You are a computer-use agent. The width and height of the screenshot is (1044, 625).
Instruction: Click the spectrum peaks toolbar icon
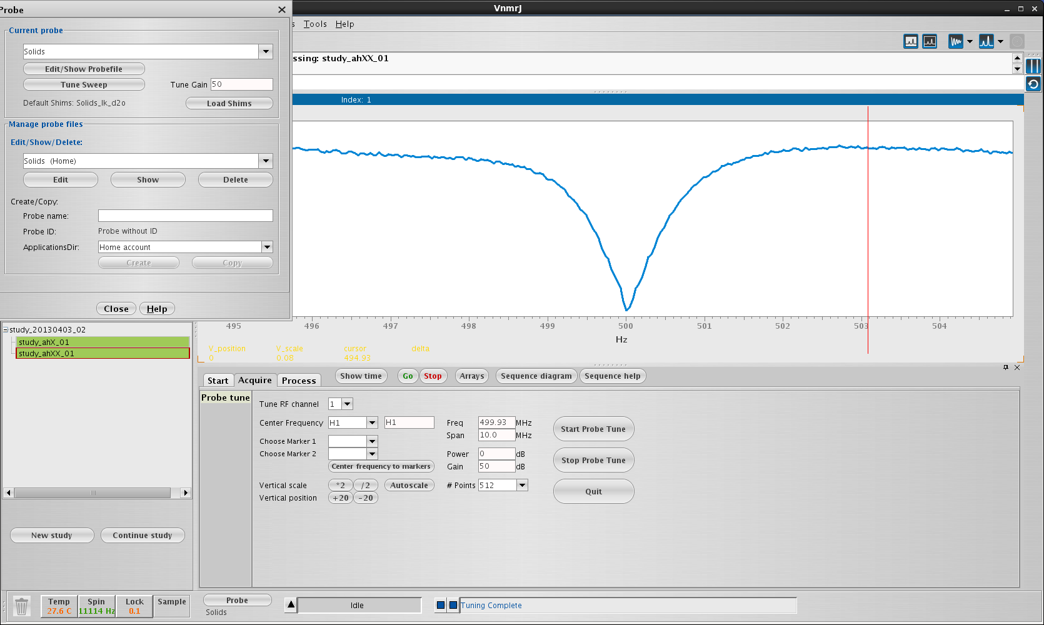click(x=986, y=42)
